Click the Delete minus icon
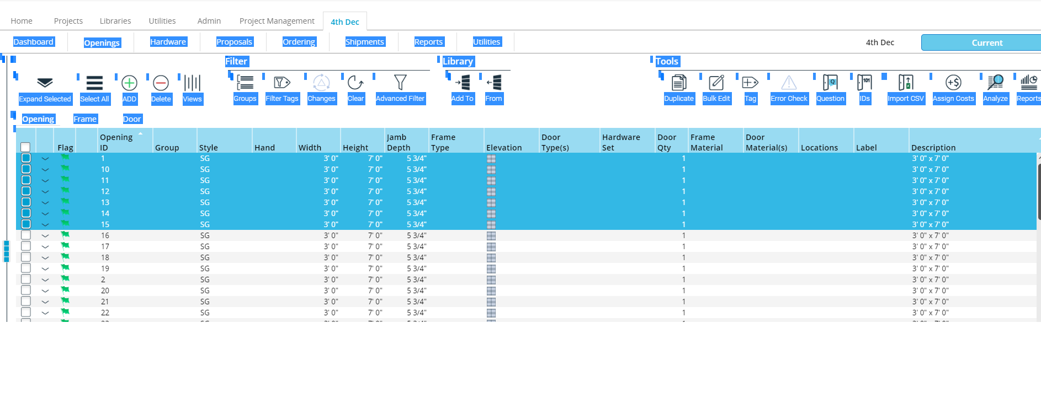1041x398 pixels. [161, 83]
